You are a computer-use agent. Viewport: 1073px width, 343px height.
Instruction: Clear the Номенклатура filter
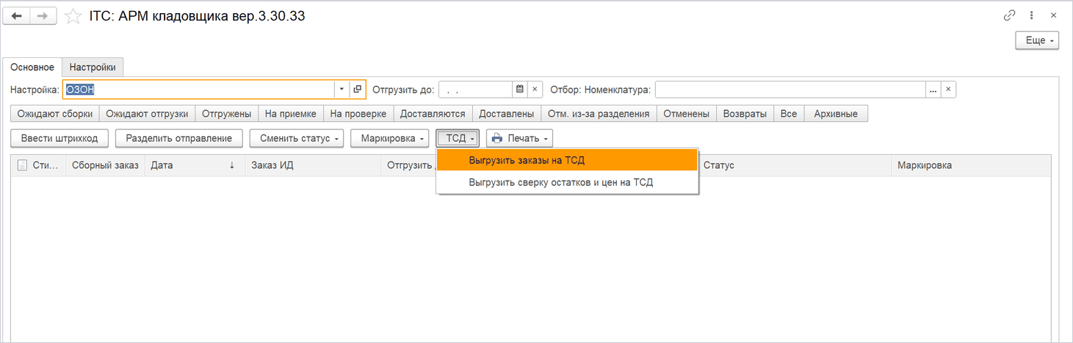(x=949, y=90)
